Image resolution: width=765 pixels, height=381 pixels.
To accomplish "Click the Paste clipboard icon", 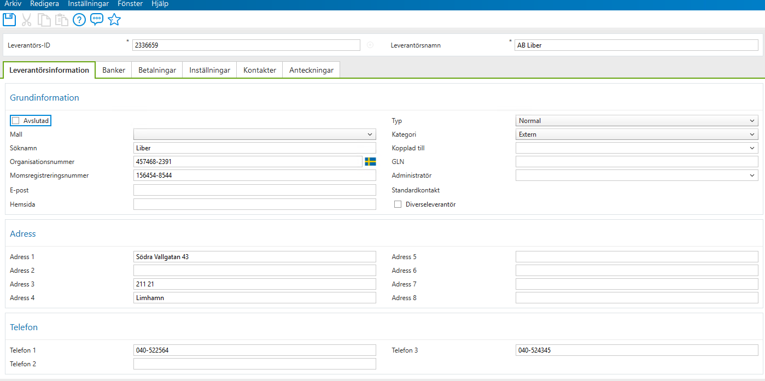I will pos(61,20).
